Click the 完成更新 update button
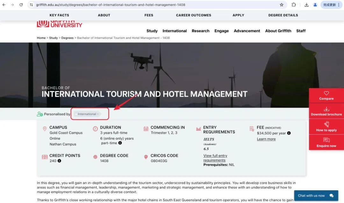344x203 pixels. click(x=332, y=4)
